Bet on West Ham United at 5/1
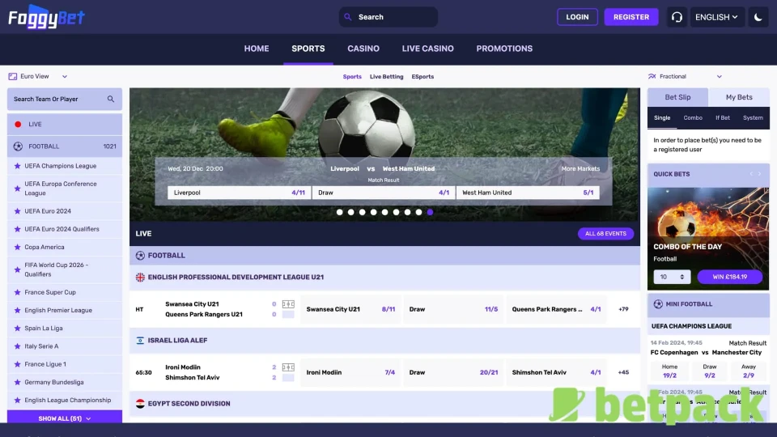This screenshot has height=437, width=777. point(528,193)
